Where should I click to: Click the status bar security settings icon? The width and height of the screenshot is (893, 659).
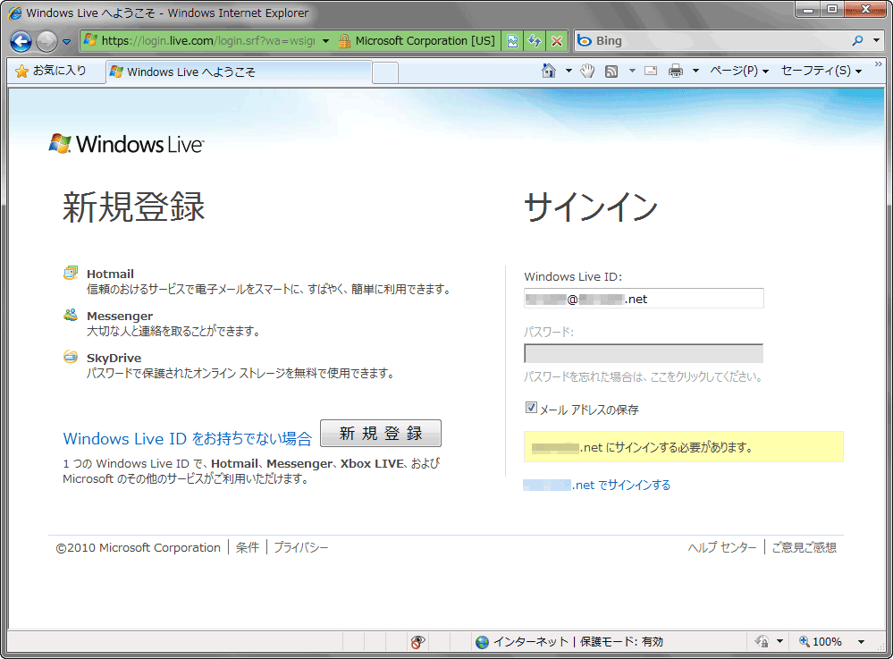click(x=762, y=642)
